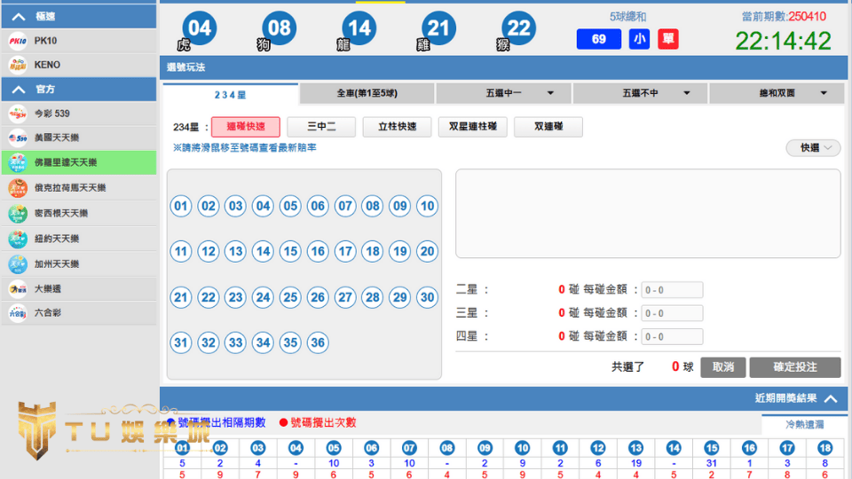The height and width of the screenshot is (479, 852).
Task: Click the 三星 amount input field
Action: (x=672, y=313)
